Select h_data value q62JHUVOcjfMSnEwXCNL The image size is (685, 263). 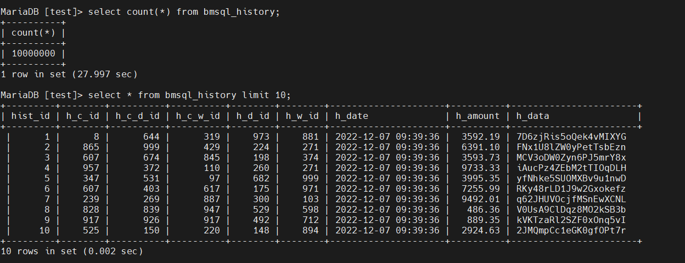pos(571,199)
